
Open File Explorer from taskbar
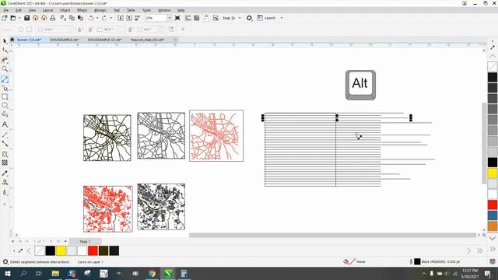(x=55, y=273)
